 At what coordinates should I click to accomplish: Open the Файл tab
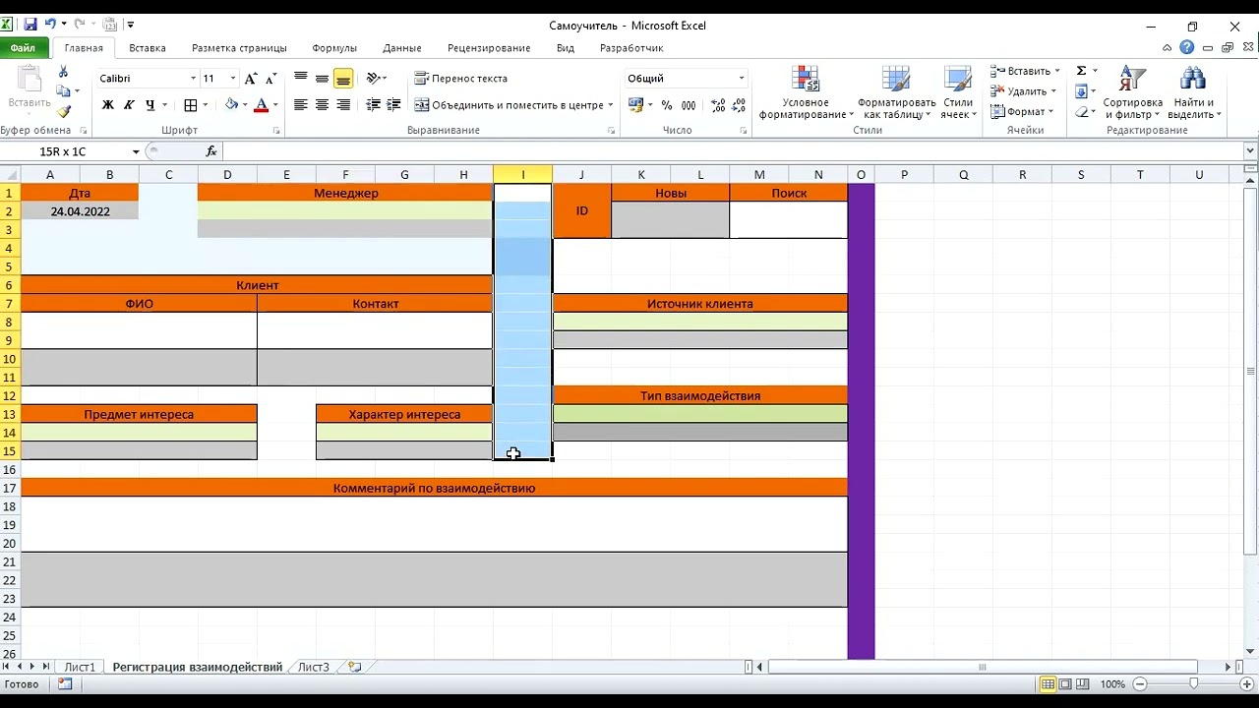pos(24,48)
